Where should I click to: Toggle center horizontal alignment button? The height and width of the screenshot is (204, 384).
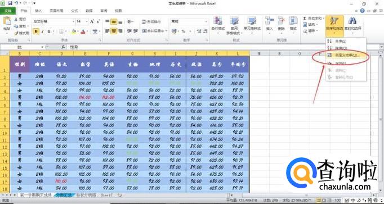[114, 31]
